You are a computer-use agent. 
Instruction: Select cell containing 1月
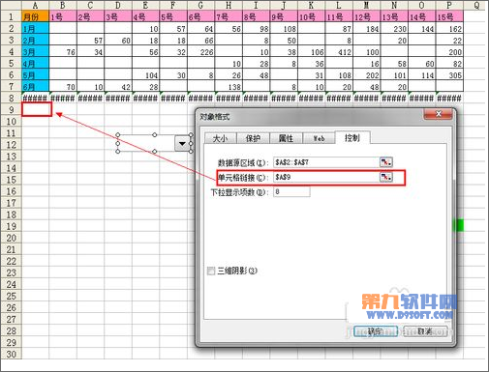[x=35, y=29]
